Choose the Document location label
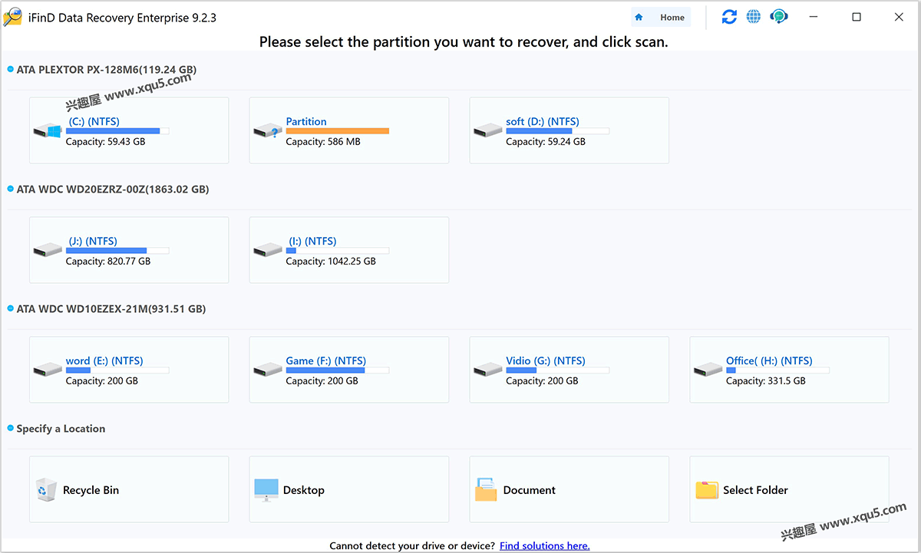Screen dimensions: 921x553 [530, 490]
